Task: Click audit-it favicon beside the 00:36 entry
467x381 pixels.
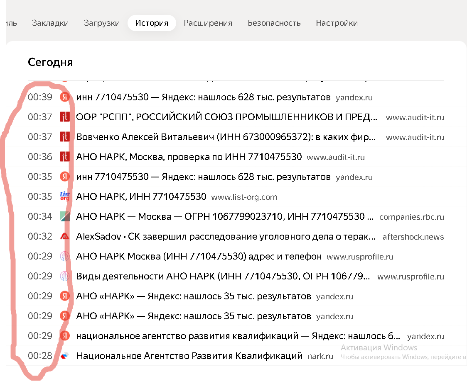Action: coord(64,157)
